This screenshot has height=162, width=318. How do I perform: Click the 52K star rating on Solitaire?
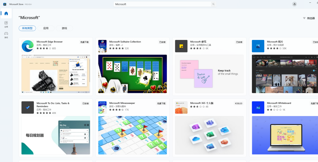coord(119,48)
